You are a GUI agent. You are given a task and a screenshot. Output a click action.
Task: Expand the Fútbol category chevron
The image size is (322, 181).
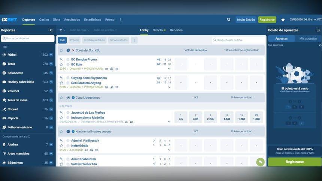click(51, 55)
